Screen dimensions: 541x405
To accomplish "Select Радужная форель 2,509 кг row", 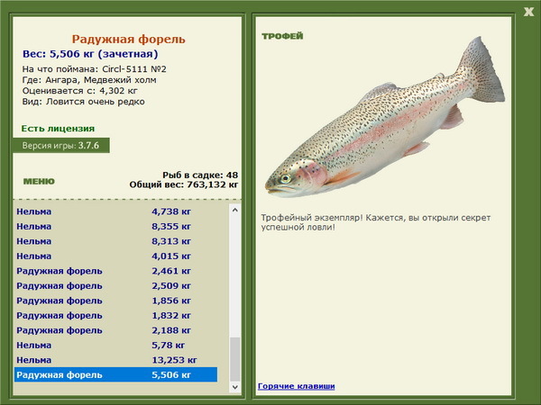I will click(116, 285).
